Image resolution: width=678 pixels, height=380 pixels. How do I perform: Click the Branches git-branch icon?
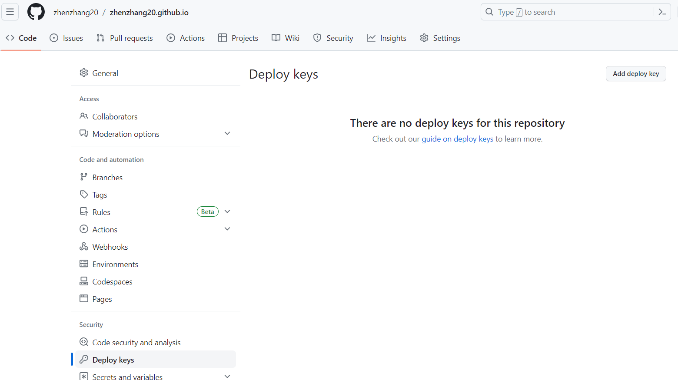[x=84, y=177]
